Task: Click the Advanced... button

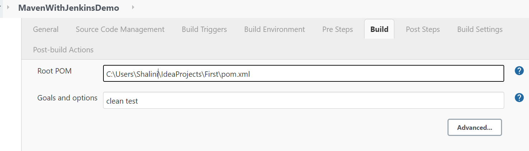Action: pos(474,127)
